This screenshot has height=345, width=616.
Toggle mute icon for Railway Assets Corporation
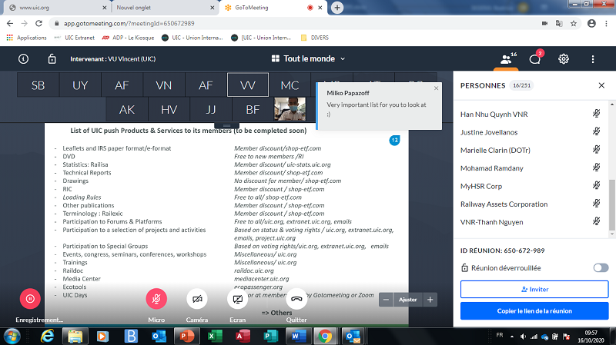point(596,204)
